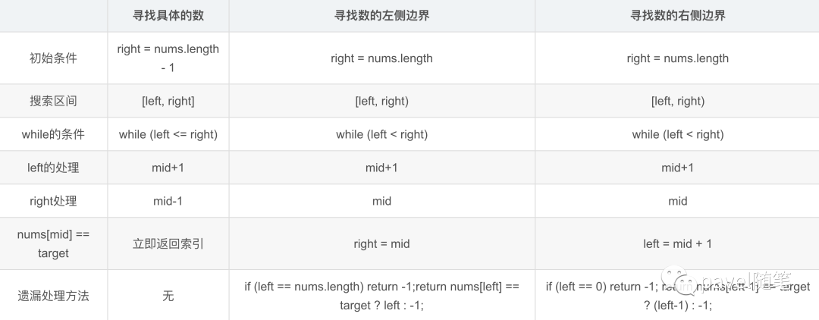This screenshot has width=819, height=320.
Task: Click the 遗漏处理方法 row label
Action: [53, 295]
